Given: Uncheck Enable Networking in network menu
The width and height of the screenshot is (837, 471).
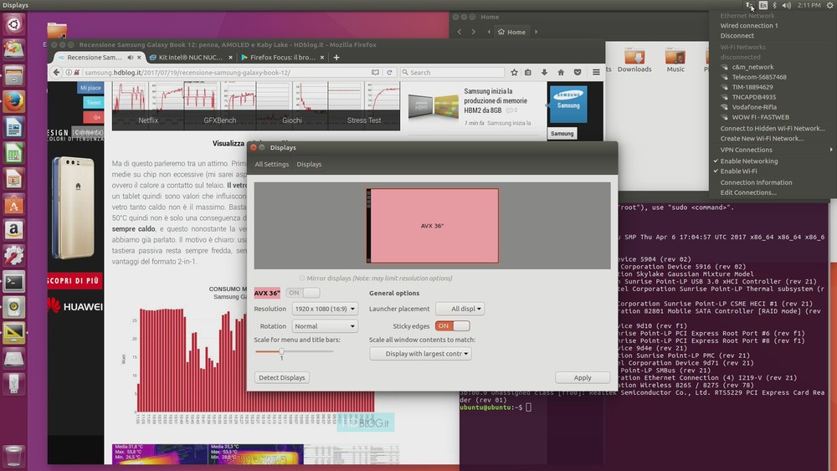Looking at the screenshot, I should click(748, 161).
